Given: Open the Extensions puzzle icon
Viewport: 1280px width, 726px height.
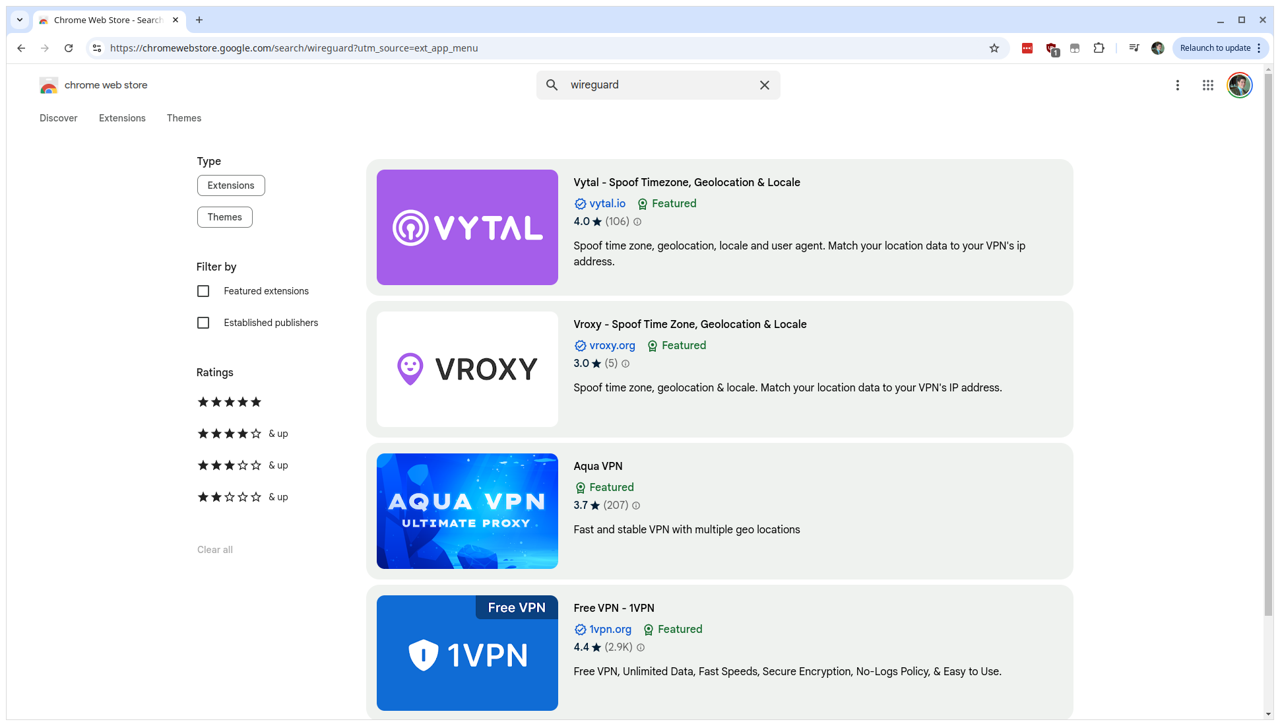Looking at the screenshot, I should 1099,48.
